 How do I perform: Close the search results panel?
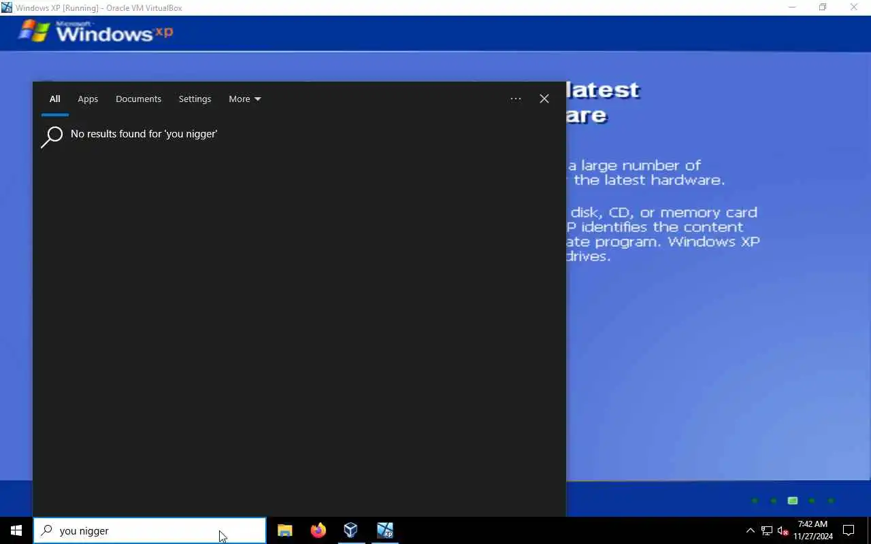544,99
